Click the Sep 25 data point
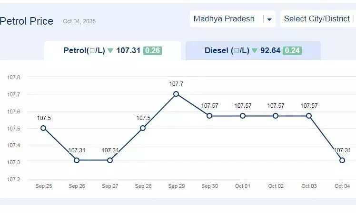This screenshot has height=213, width=356. tap(43, 128)
